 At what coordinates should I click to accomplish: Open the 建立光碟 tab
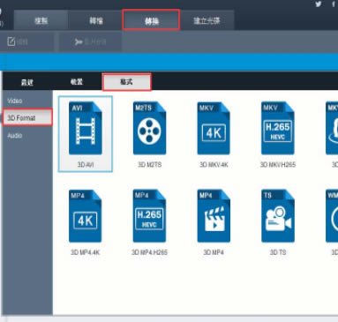[207, 20]
